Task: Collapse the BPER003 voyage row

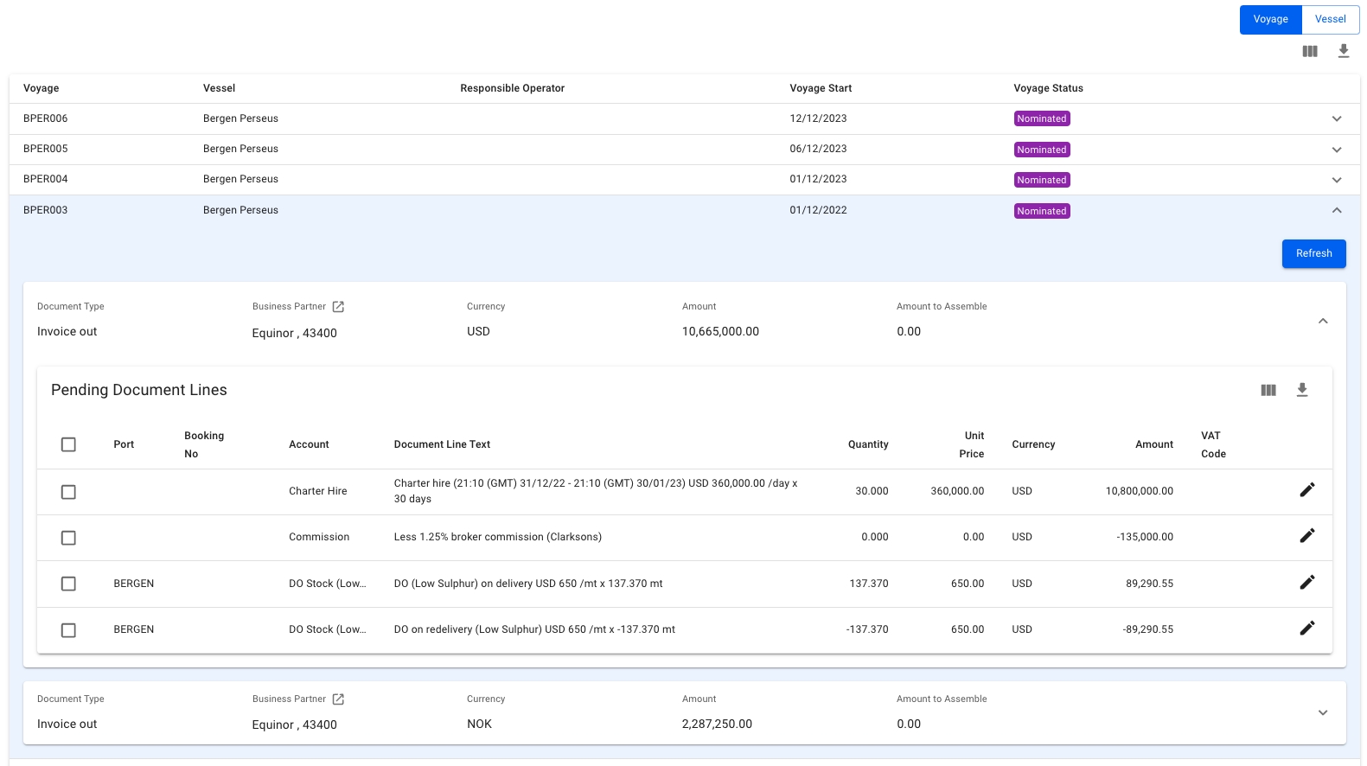Action: 1336,210
